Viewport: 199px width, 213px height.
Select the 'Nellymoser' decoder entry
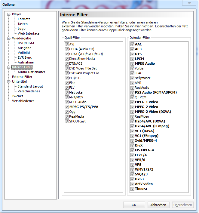142,78
